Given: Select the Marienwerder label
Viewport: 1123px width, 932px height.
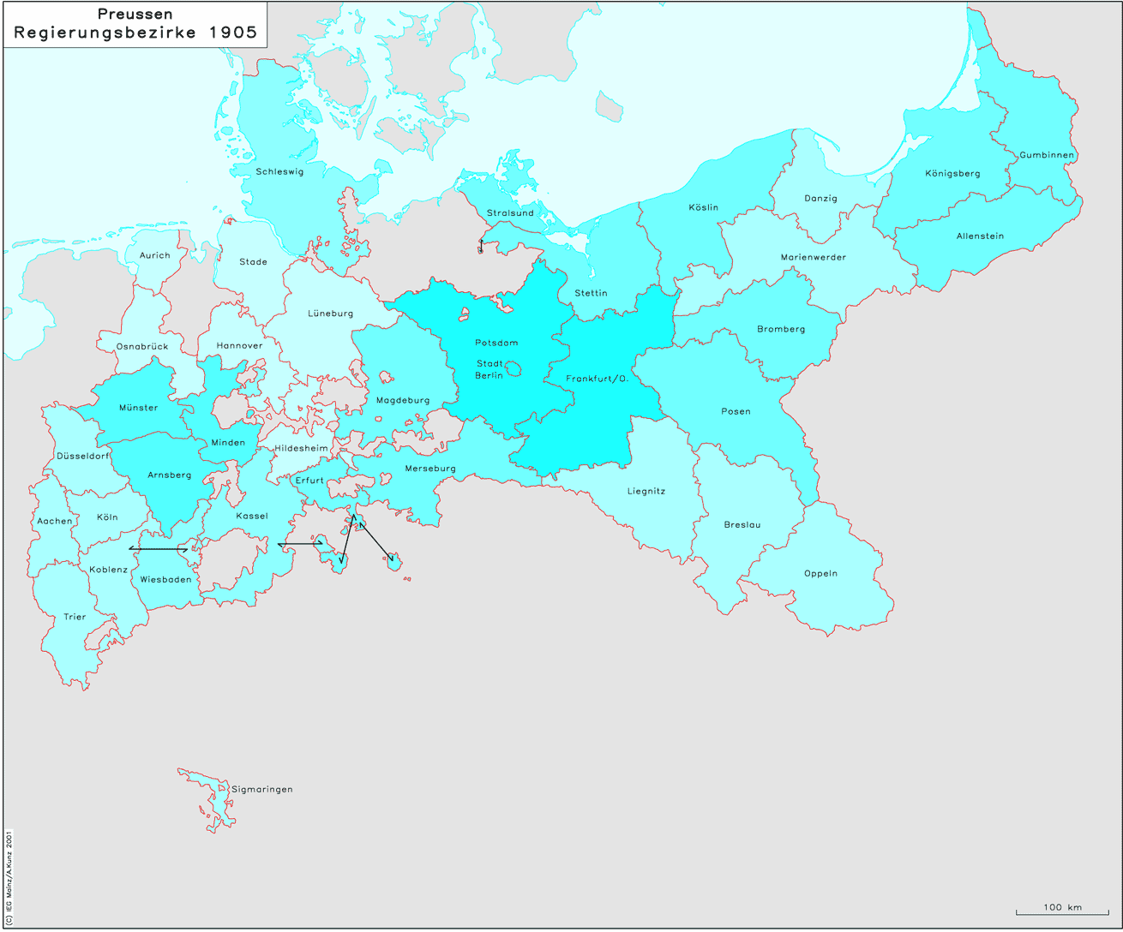Looking at the screenshot, I should [x=813, y=258].
